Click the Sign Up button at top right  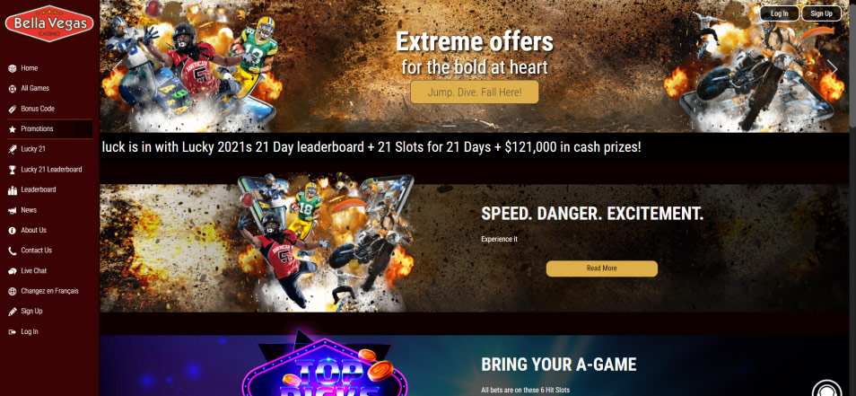[821, 13]
